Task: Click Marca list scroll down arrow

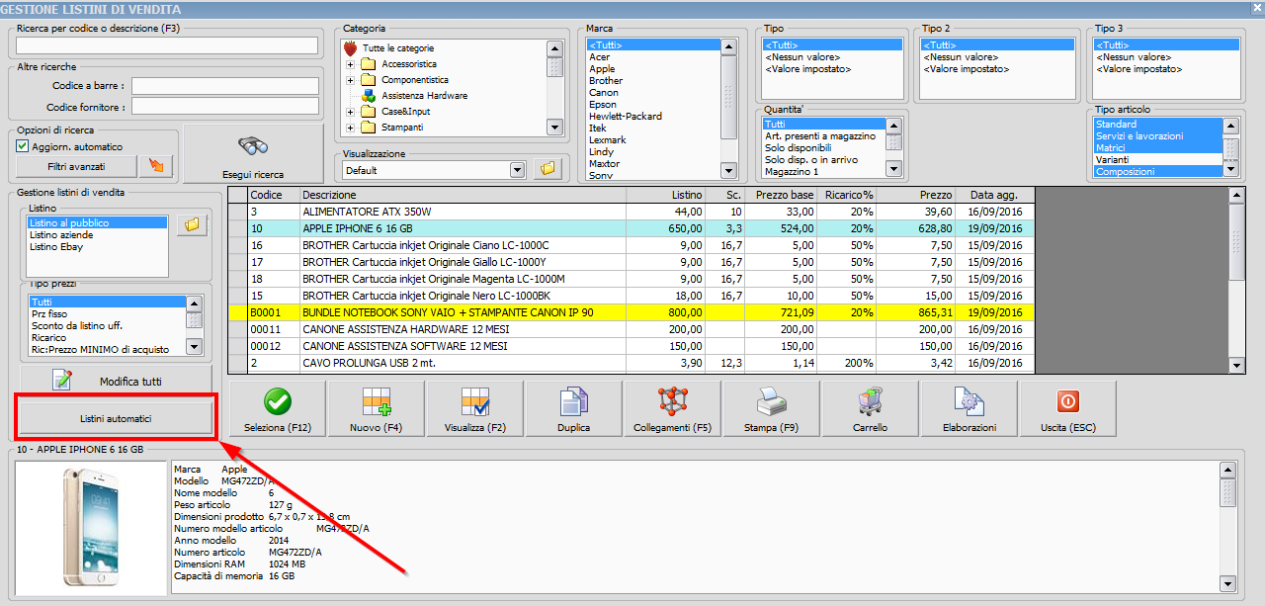Action: click(728, 171)
